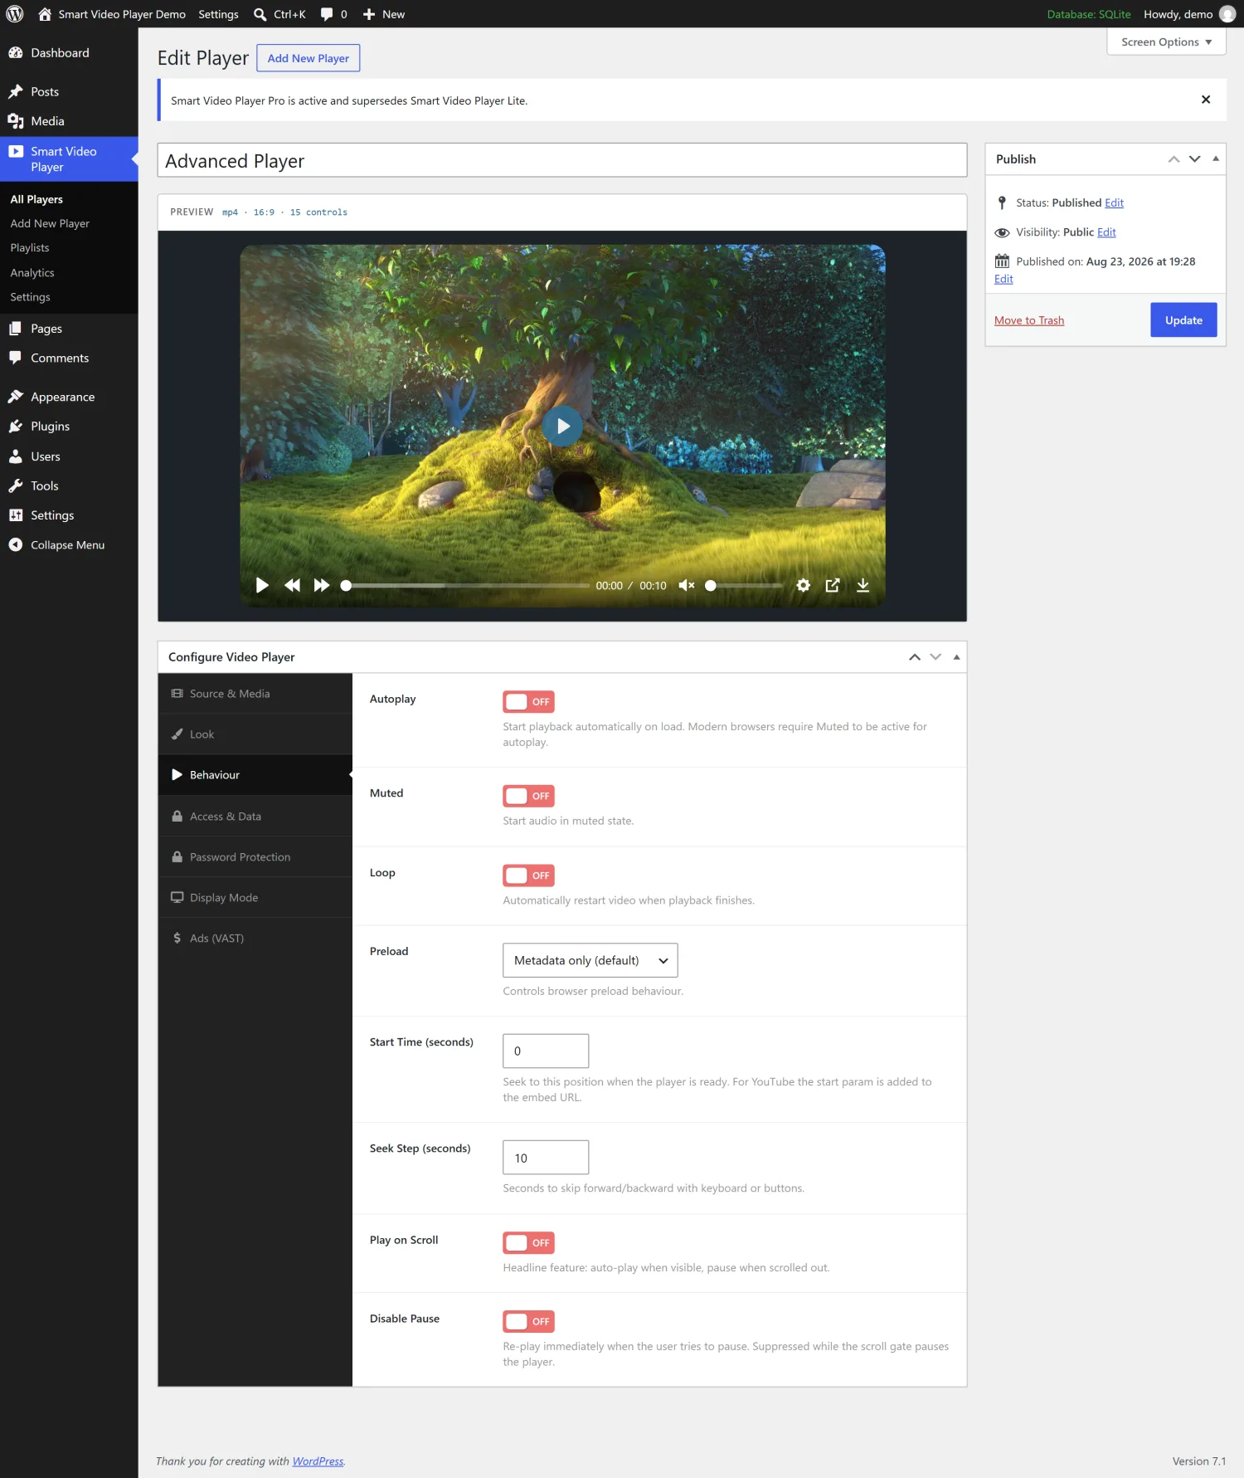Play the video from control bar
The width and height of the screenshot is (1244, 1478).
(262, 585)
